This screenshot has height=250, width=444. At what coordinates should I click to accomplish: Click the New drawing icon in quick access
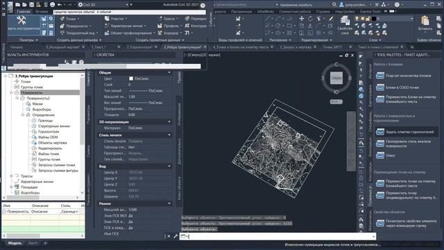(17, 5)
